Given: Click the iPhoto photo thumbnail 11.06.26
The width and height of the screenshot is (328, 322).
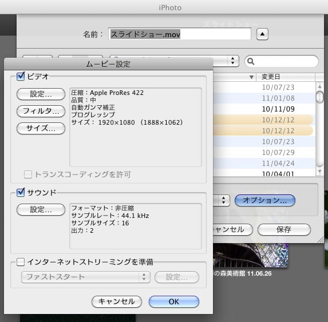Looking at the screenshot, I should pos(251,255).
